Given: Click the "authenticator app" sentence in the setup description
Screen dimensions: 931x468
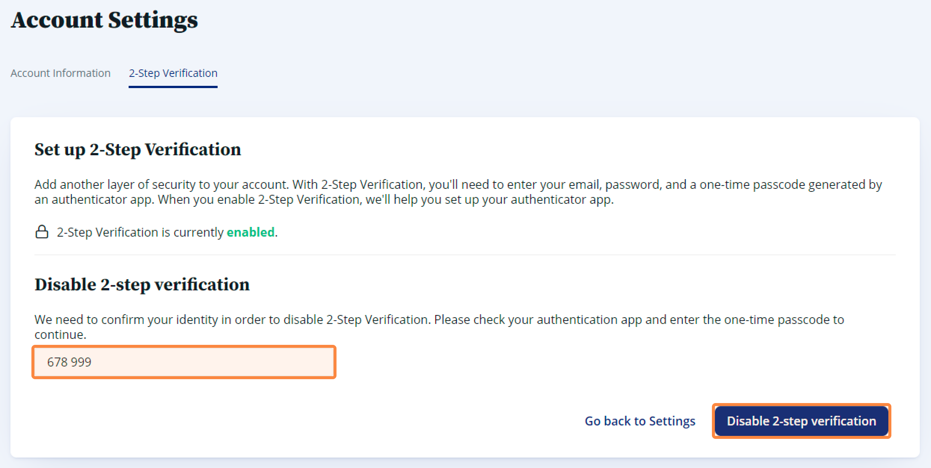Looking at the screenshot, I should (385, 200).
